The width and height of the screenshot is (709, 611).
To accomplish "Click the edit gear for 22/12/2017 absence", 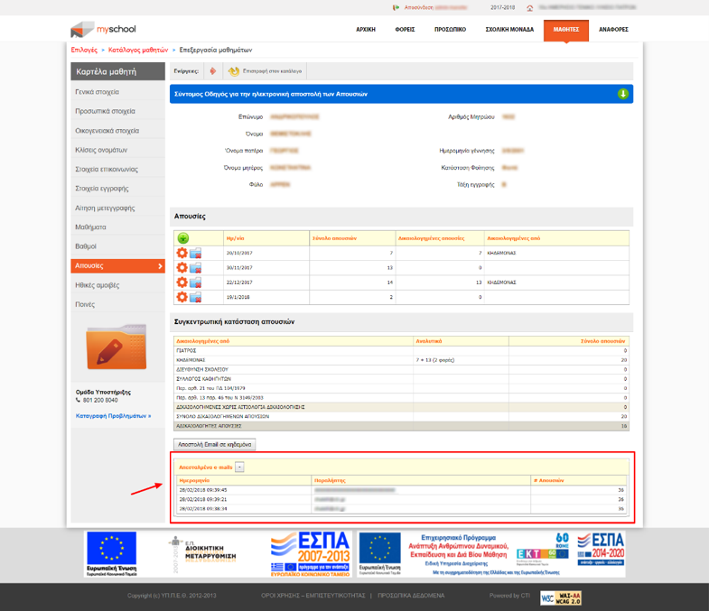I will click(182, 282).
